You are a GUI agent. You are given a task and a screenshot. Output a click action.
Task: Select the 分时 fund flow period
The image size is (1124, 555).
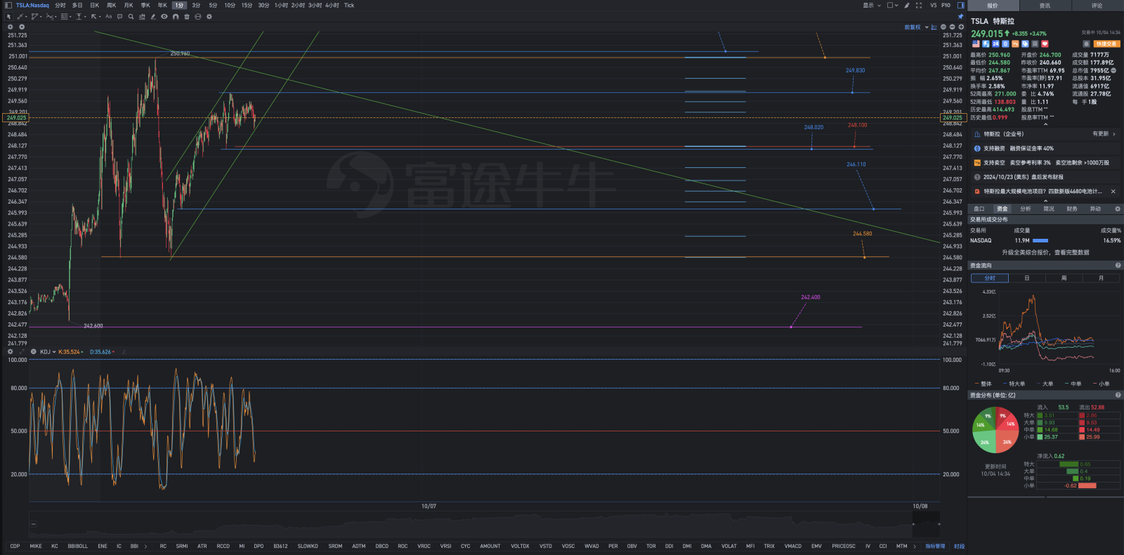tap(990, 278)
